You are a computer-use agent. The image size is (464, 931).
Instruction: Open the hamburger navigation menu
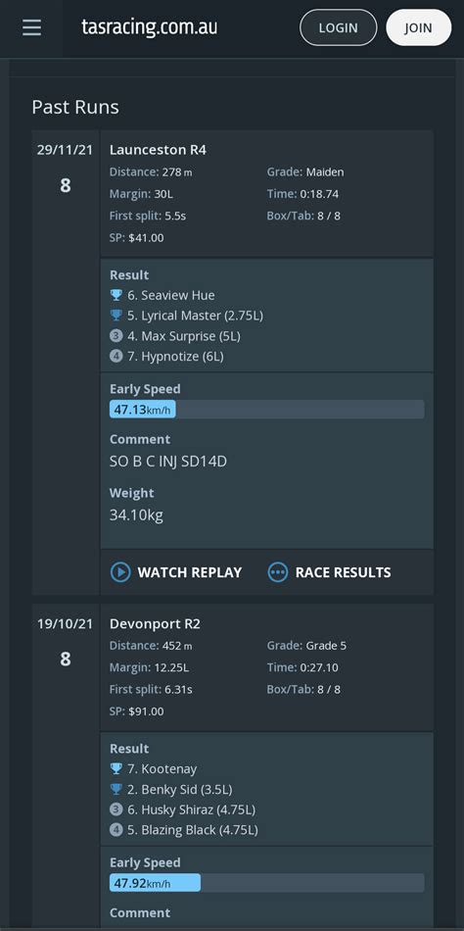click(x=32, y=27)
